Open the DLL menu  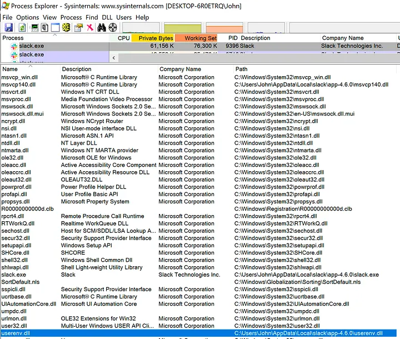(x=107, y=17)
